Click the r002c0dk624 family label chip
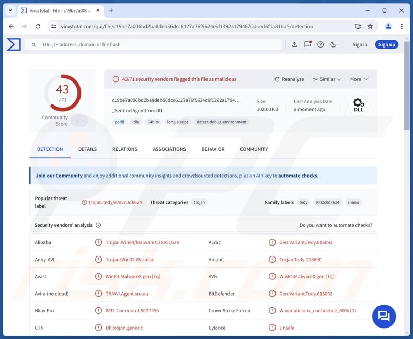Image resolution: width=413 pixels, height=339 pixels. 327,202
